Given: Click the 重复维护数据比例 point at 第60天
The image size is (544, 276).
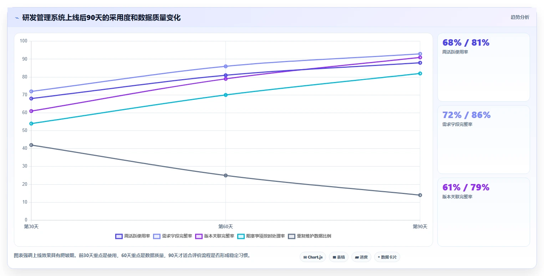Looking at the screenshot, I should (225, 175).
